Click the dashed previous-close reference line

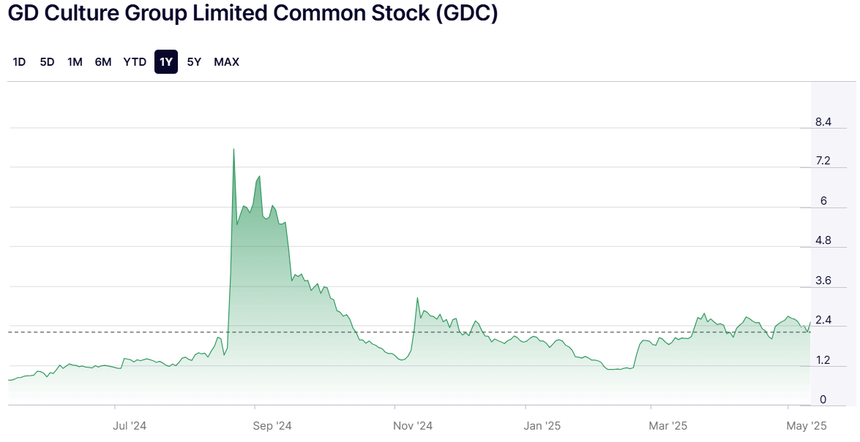pyautogui.click(x=512, y=332)
